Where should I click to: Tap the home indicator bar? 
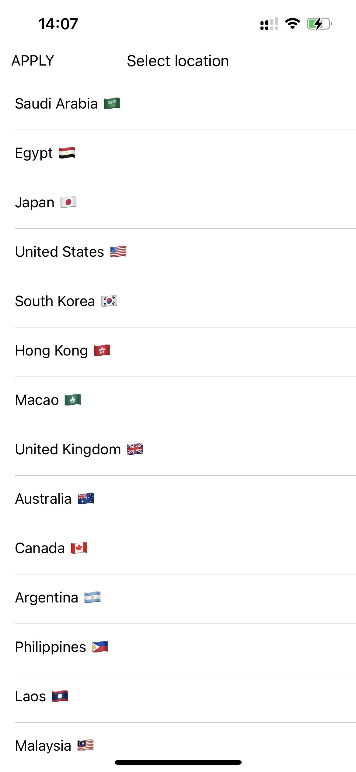click(178, 762)
